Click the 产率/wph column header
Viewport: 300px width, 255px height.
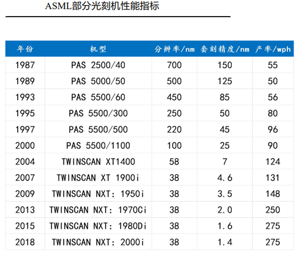click(273, 49)
